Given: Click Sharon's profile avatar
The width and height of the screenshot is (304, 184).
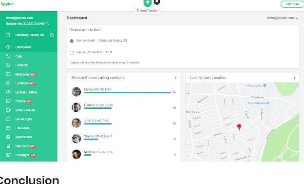Looking at the screenshot, I should click(76, 139).
